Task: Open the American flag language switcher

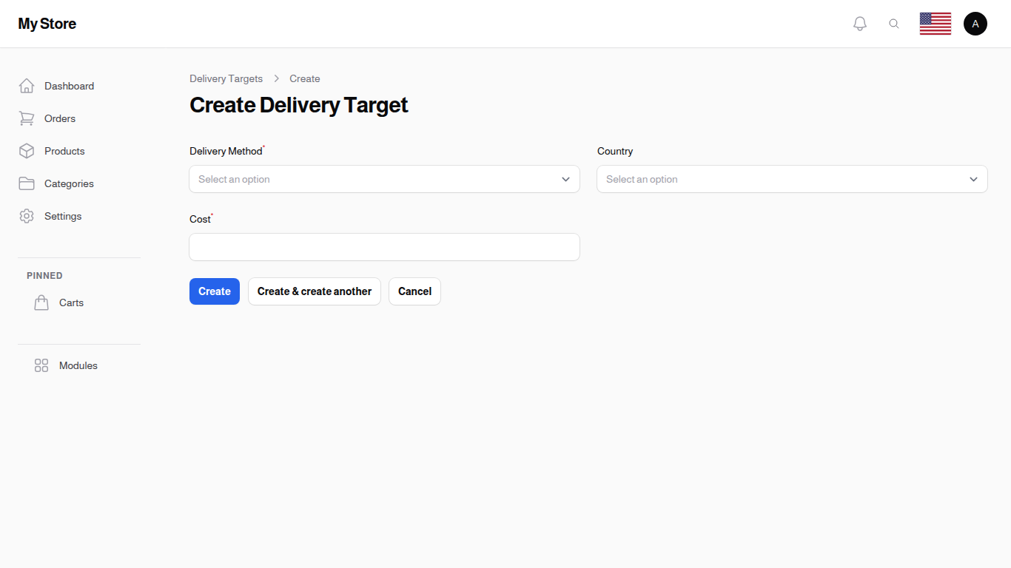Action: pyautogui.click(x=935, y=23)
